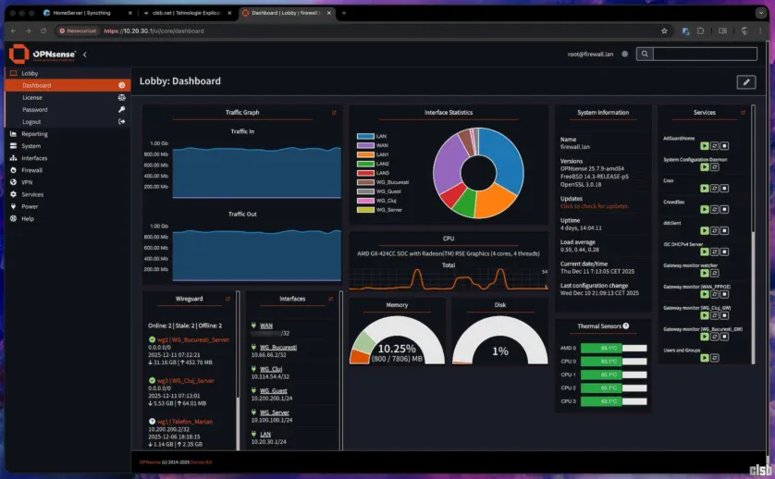
Task: Click the 'Click to check for updates' link
Action: click(594, 206)
